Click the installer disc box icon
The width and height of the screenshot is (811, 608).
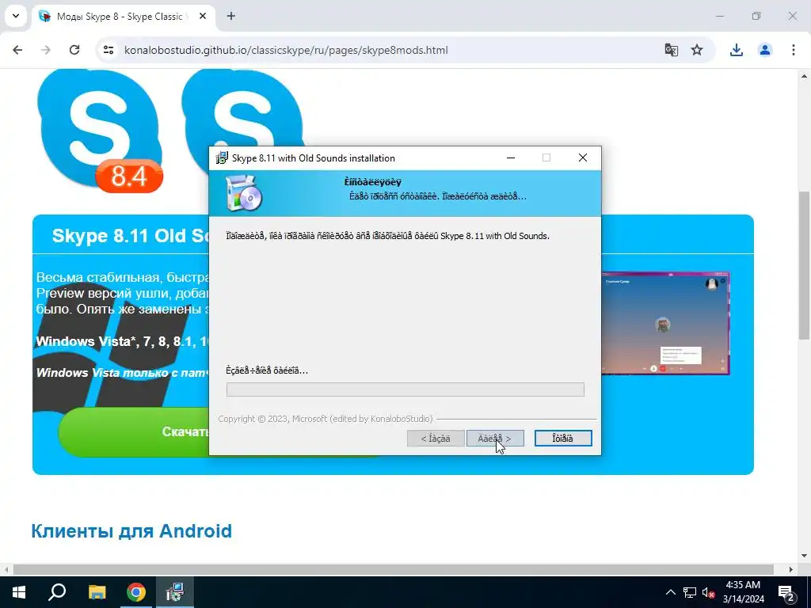(x=244, y=193)
